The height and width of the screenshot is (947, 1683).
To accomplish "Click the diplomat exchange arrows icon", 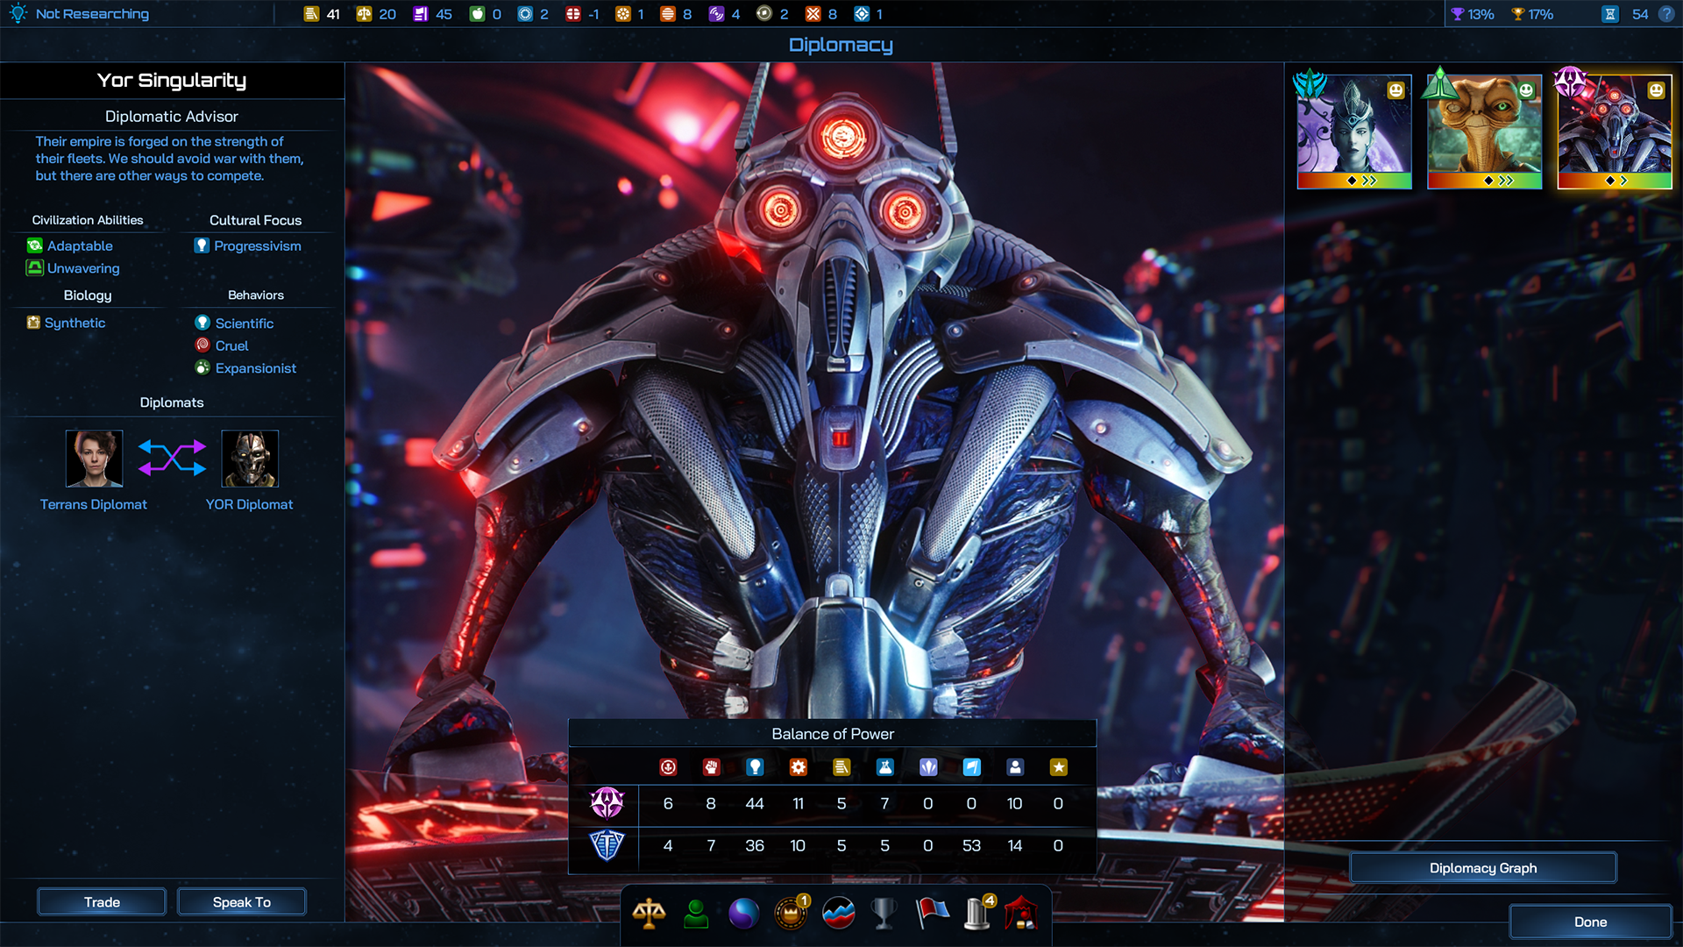I will [x=172, y=458].
